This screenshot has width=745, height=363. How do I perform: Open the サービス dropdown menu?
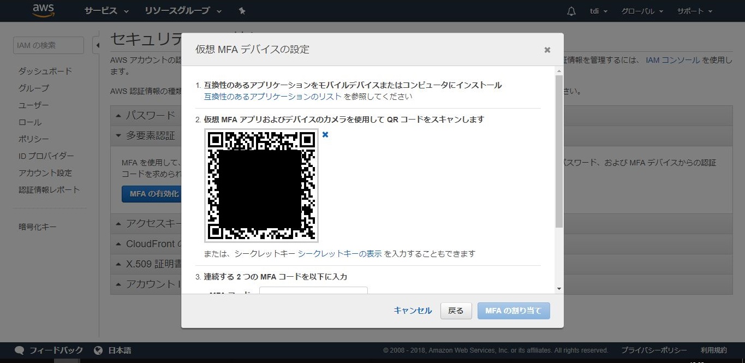(106, 11)
